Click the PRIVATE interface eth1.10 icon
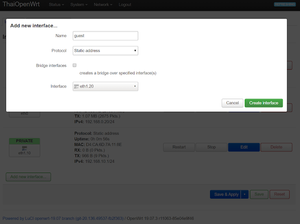300x224 pixels. pyautogui.click(x=24, y=148)
